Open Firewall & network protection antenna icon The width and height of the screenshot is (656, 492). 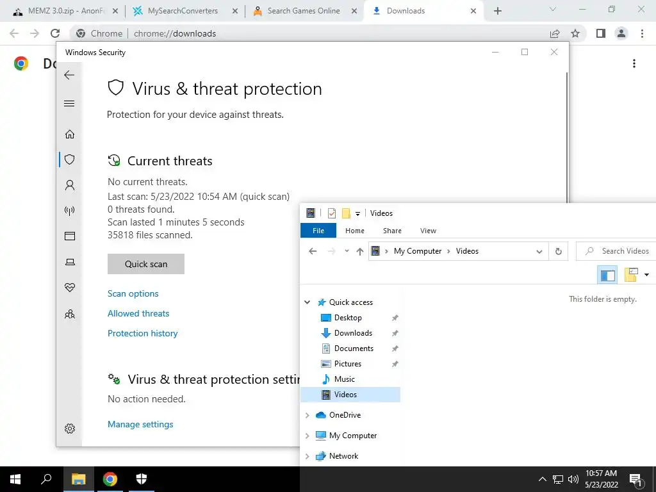(x=70, y=210)
